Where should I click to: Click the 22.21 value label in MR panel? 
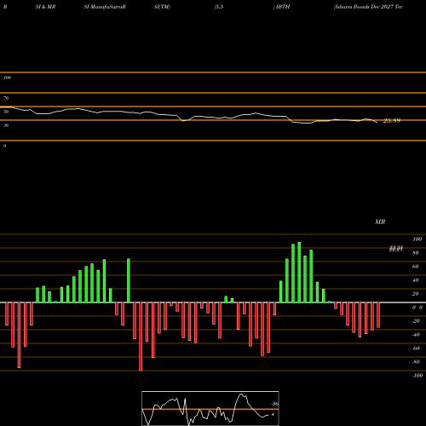(x=396, y=249)
